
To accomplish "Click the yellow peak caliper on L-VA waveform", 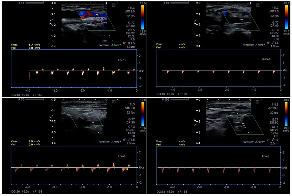I will pyautogui.click(x=114, y=164).
